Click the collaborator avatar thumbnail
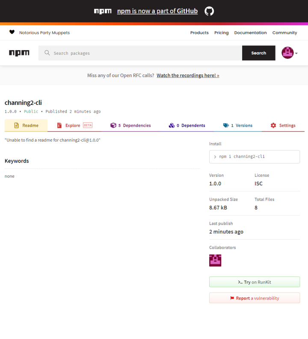 tap(215, 260)
